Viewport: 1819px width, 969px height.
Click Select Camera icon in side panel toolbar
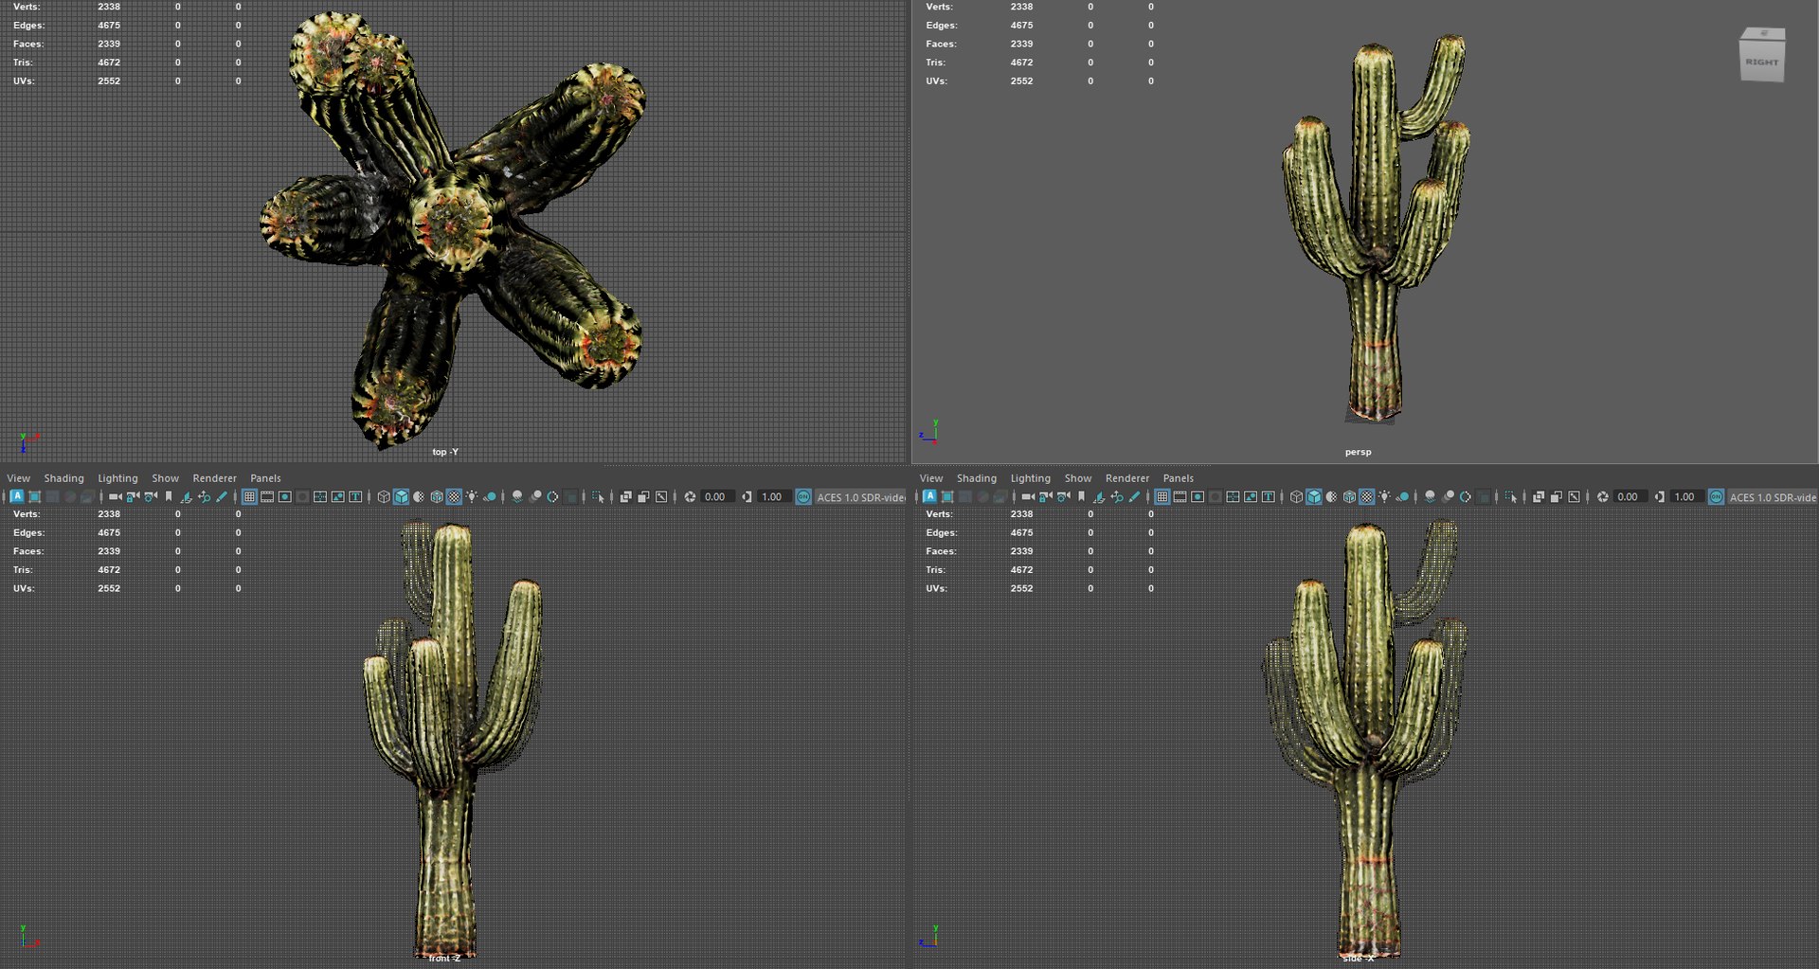point(1028,496)
